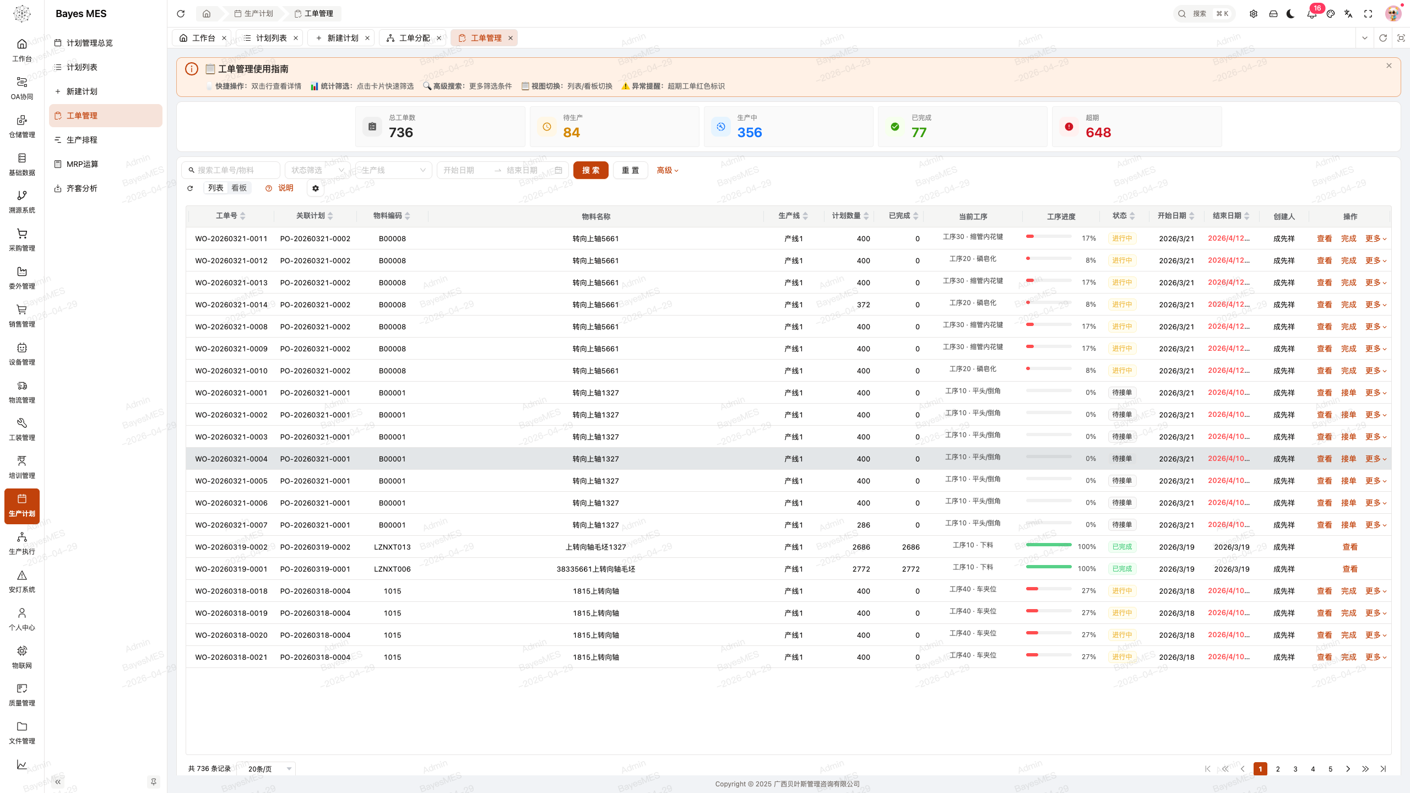1410x793 pixels.
Task: Click the 搜索工单号/物料 input field
Action: 231,170
